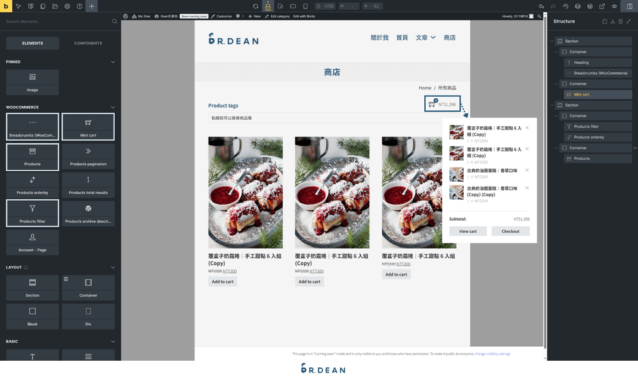This screenshot has height=378, width=638.
Task: Open the builder settings gear icon
Action: [x=67, y=6]
